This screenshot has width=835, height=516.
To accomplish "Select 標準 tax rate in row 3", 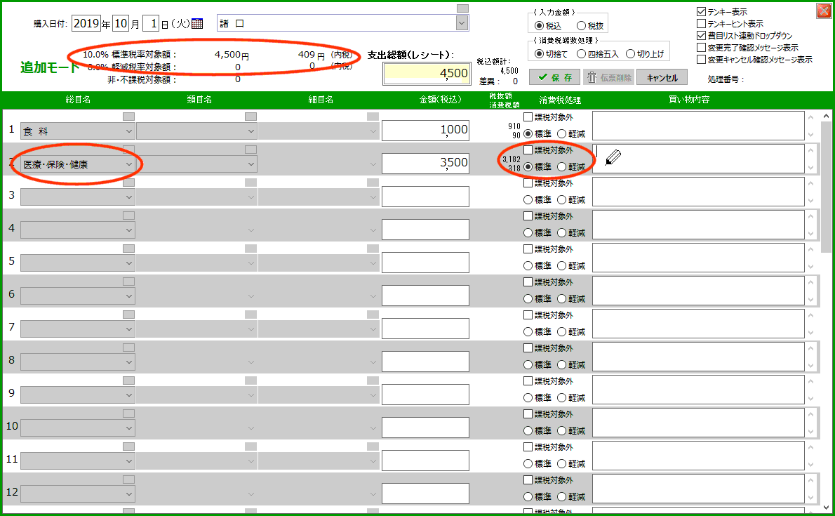I will point(528,200).
